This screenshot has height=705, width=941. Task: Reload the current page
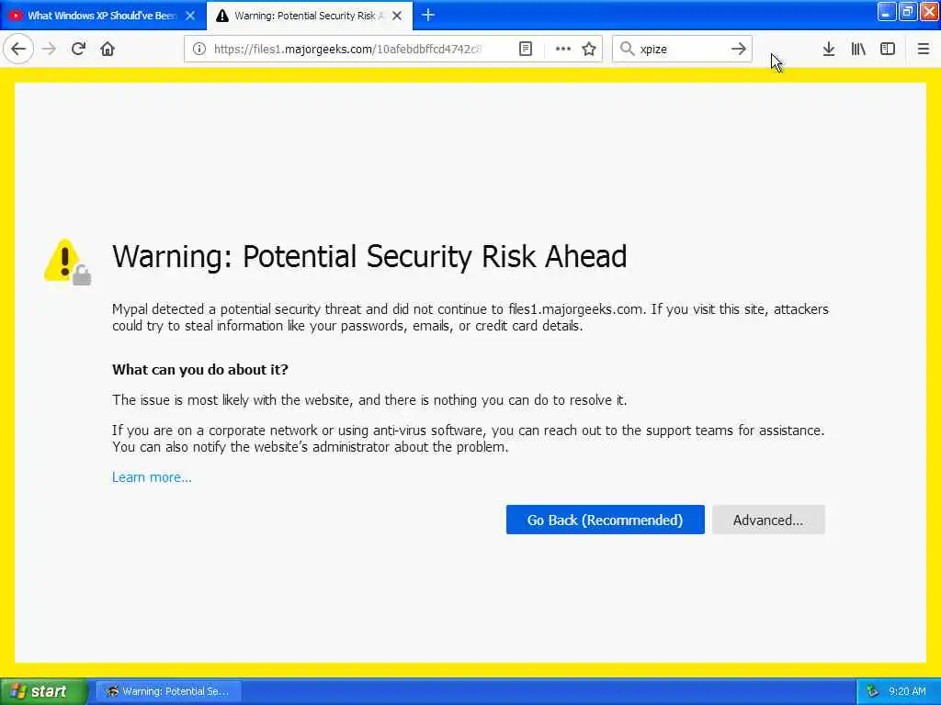click(78, 50)
